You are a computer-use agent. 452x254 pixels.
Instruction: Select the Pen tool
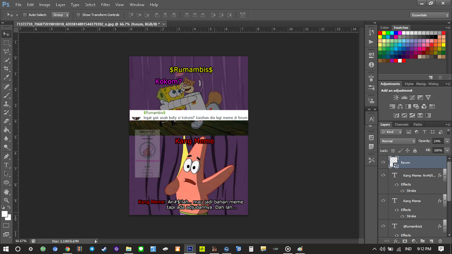click(x=6, y=157)
